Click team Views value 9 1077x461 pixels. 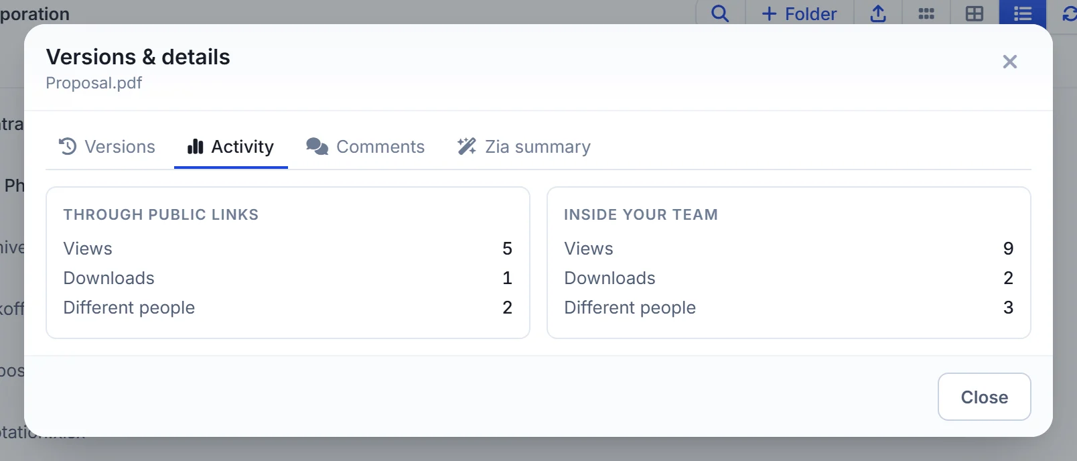point(1008,249)
